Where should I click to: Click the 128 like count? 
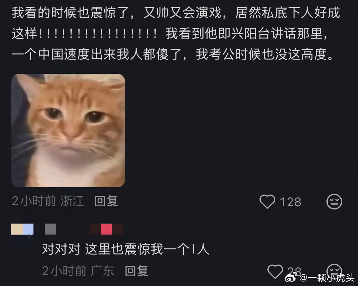(x=290, y=202)
